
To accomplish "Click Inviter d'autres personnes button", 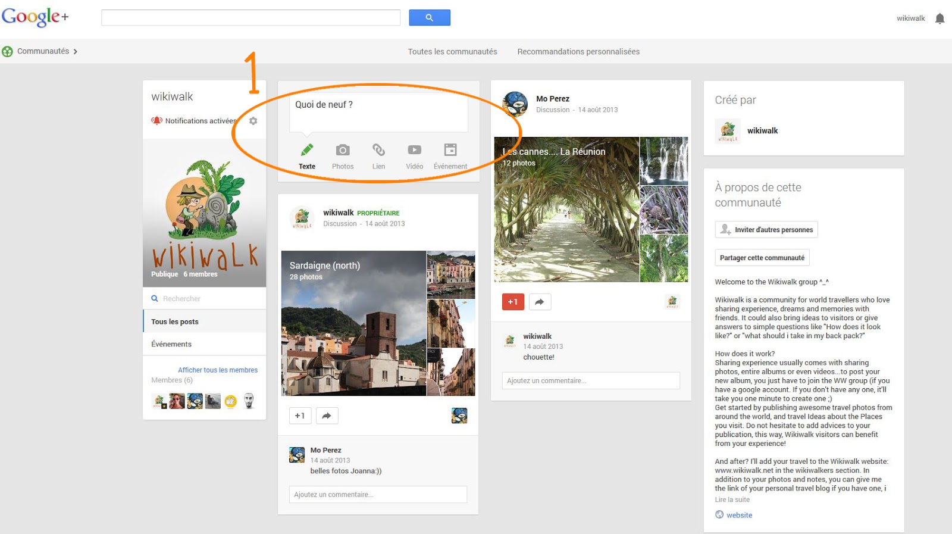I will [x=766, y=230].
